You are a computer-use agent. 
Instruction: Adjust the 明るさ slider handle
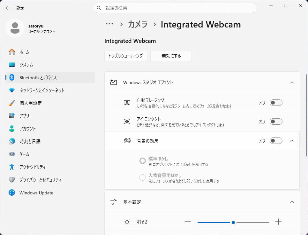pos(233,222)
